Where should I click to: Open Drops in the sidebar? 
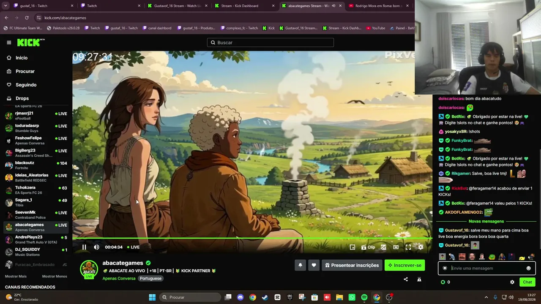22,98
